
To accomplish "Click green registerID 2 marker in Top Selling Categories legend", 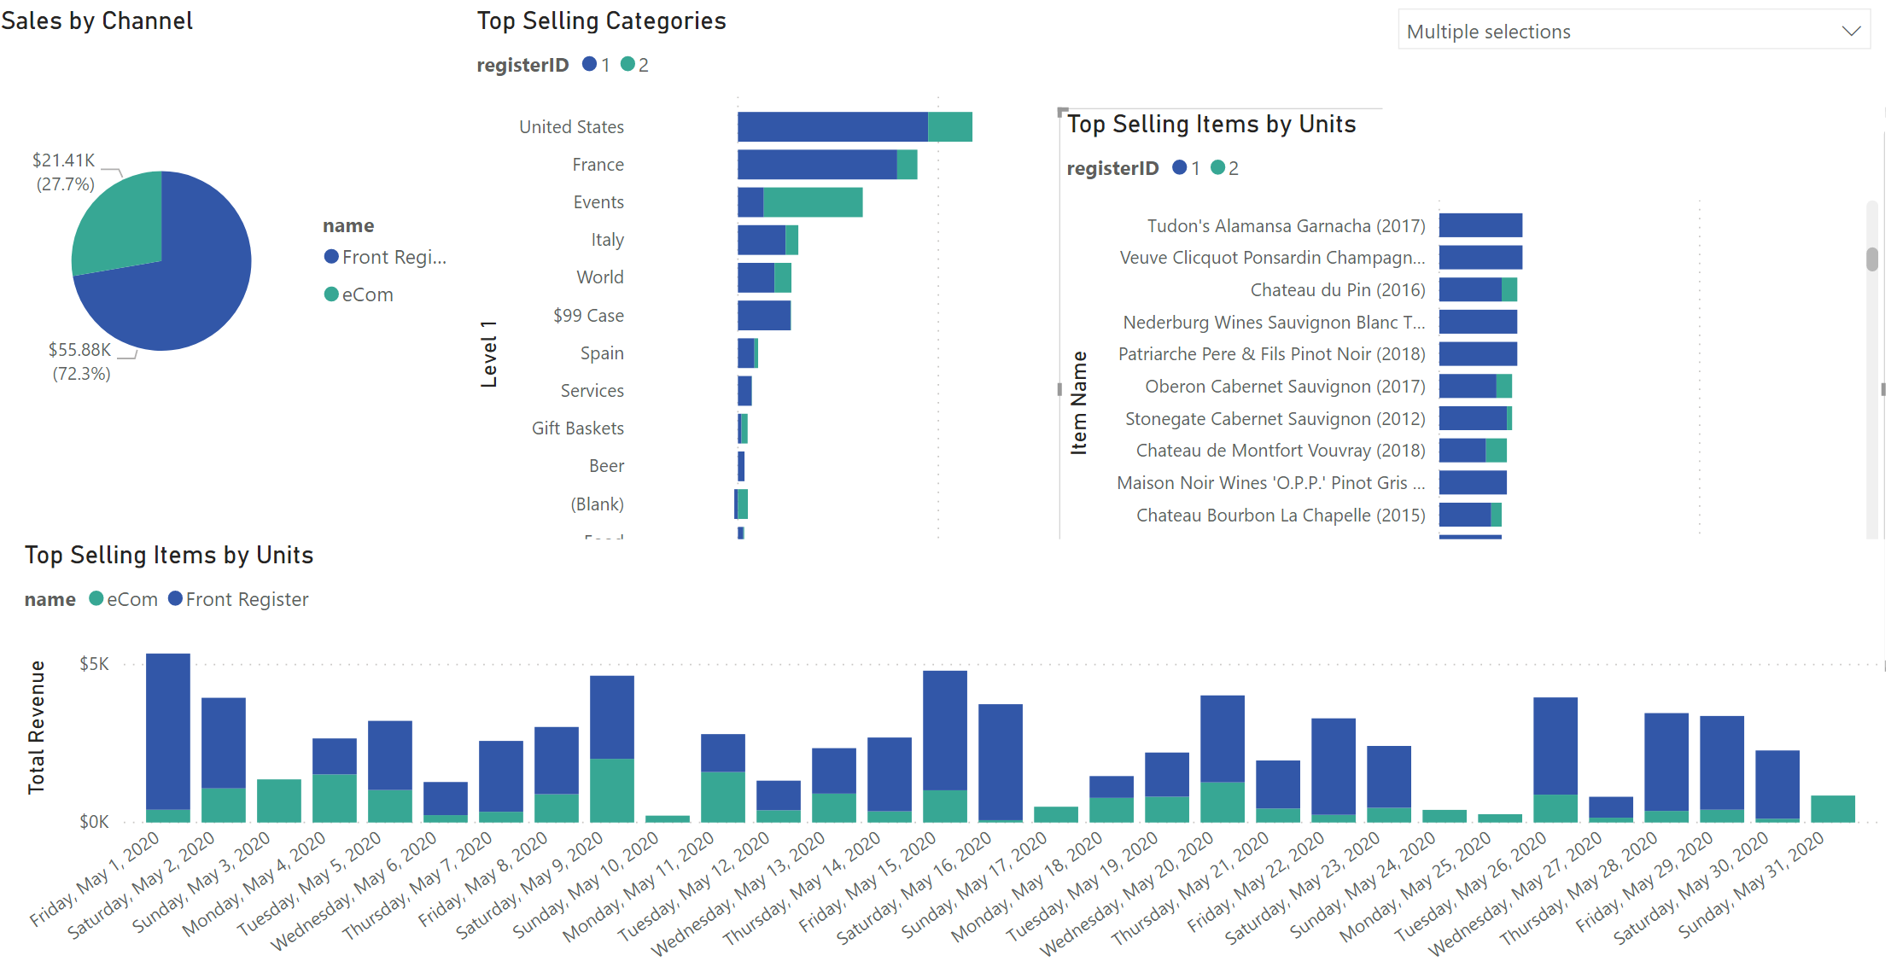I will [627, 64].
